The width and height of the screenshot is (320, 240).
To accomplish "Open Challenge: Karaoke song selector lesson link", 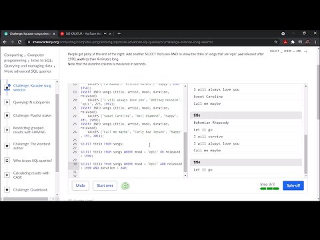I will pyautogui.click(x=32, y=87).
